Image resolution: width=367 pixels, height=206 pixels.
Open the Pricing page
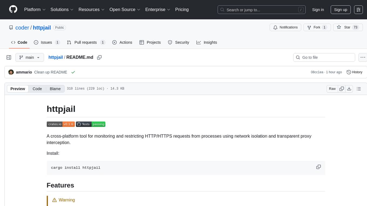click(x=182, y=9)
